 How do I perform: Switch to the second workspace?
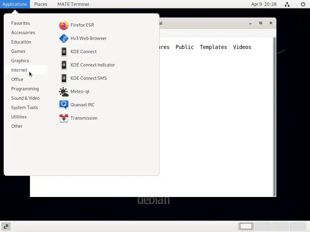[x=263, y=226]
